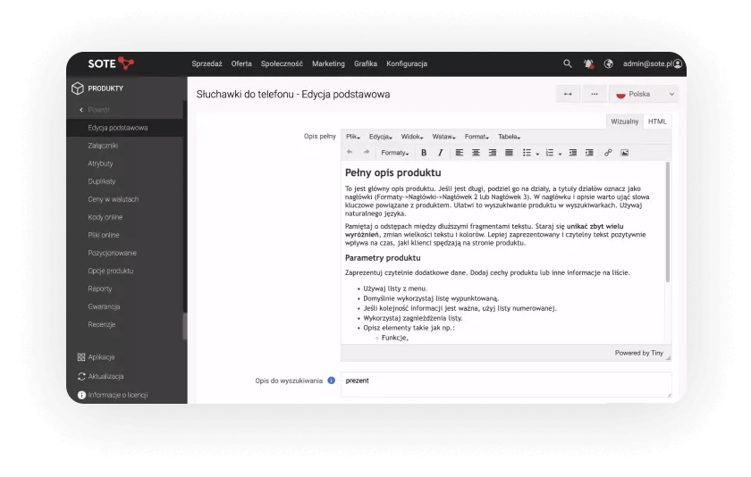The width and height of the screenshot is (751, 477).
Task: Apply center text alignment in editor toolbar
Action: pyautogui.click(x=476, y=153)
